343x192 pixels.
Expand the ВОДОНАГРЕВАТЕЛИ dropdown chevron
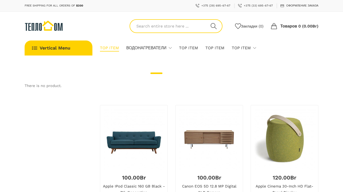pos(170,48)
